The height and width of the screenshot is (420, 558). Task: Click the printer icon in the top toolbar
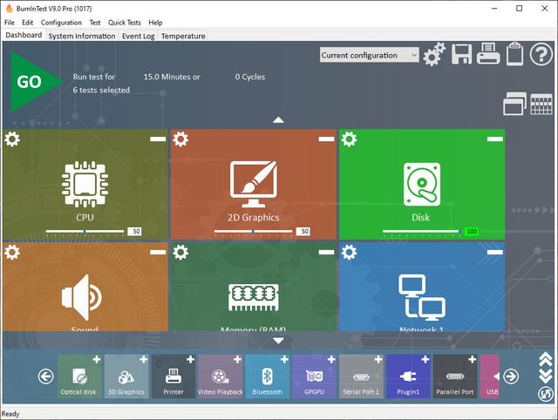[488, 55]
